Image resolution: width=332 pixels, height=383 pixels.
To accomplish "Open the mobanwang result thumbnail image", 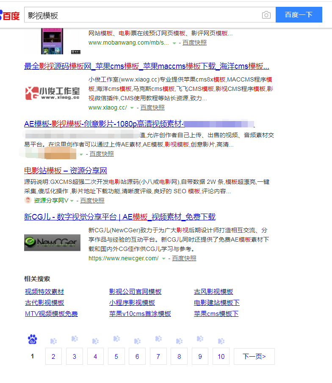I will 52,41.
